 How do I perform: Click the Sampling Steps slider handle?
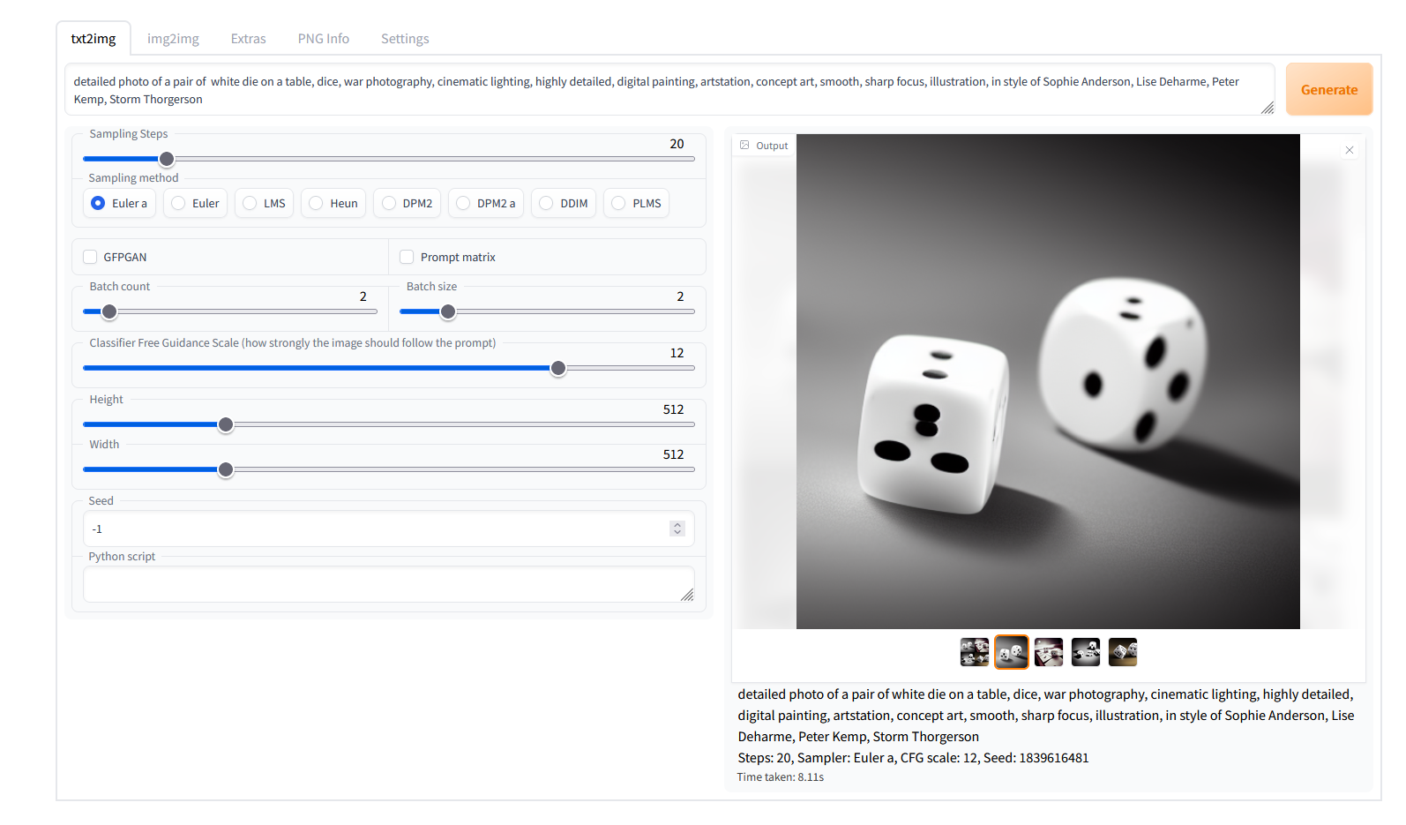click(x=167, y=159)
